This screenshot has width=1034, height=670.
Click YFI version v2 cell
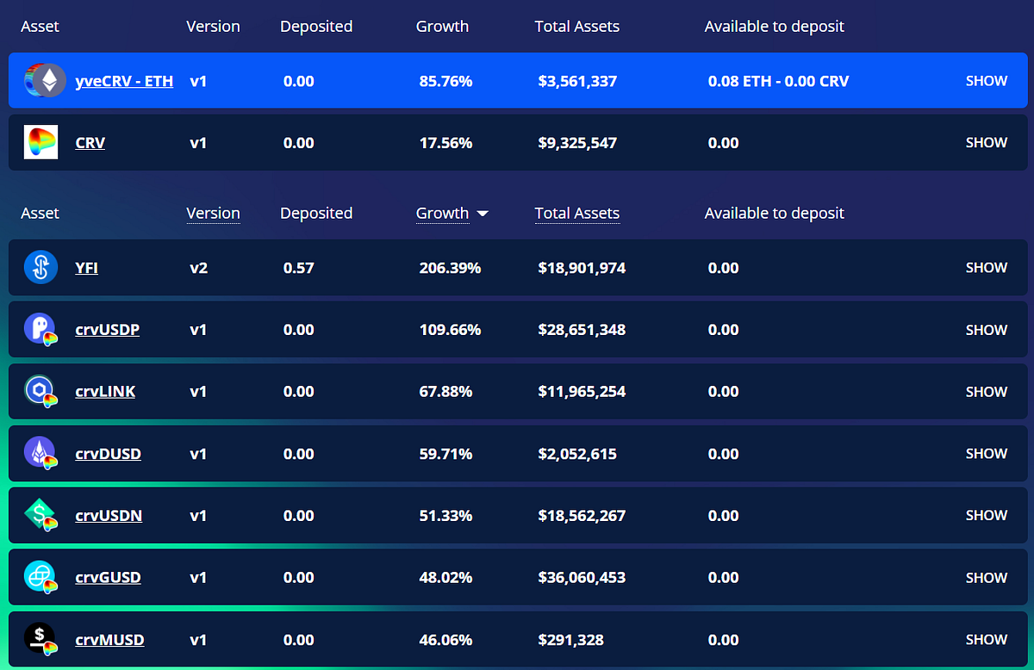198,268
